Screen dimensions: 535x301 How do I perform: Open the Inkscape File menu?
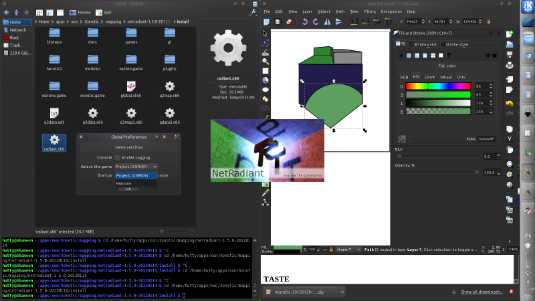[266, 11]
